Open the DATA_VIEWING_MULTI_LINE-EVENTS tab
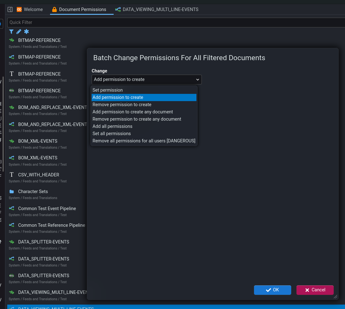 (x=157, y=9)
